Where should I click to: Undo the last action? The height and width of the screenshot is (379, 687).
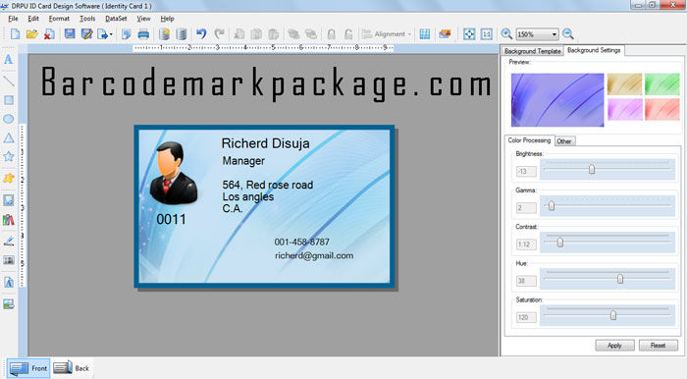tap(201, 33)
